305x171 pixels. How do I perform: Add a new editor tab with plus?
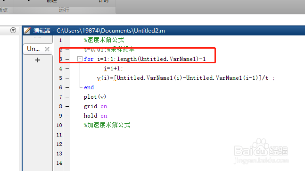(38, 60)
